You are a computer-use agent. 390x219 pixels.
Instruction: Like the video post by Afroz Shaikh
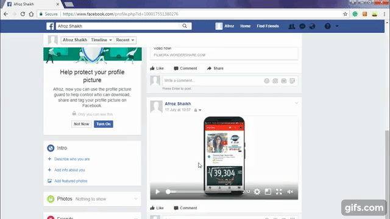tap(157, 208)
